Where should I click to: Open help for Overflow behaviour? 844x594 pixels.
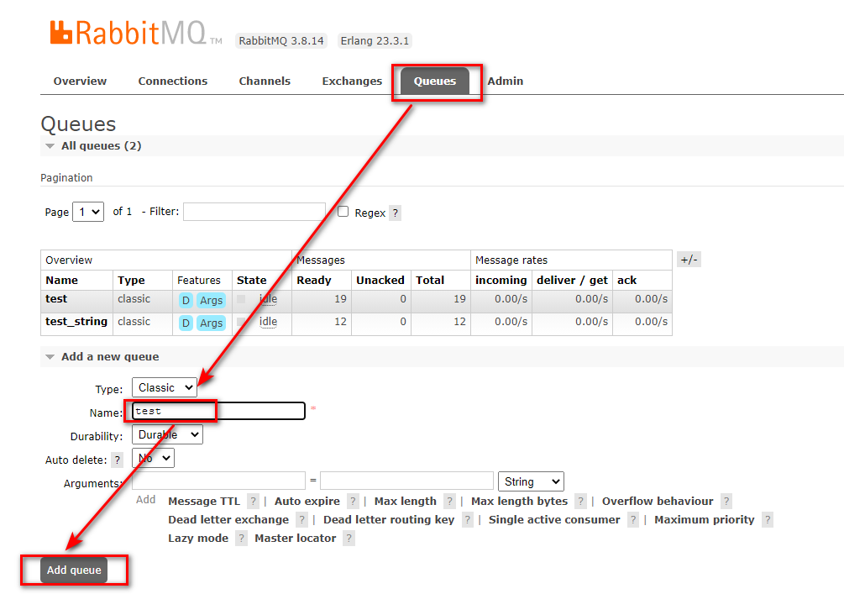point(726,502)
